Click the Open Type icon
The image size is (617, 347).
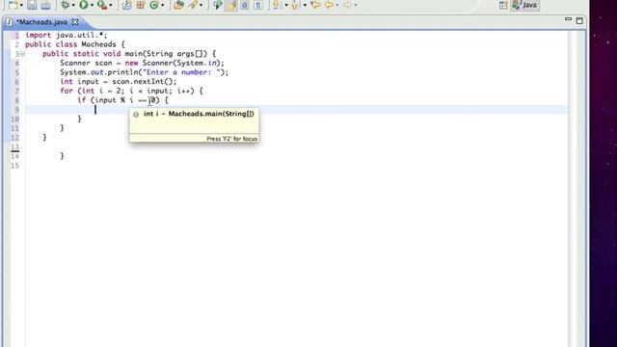[178, 5]
